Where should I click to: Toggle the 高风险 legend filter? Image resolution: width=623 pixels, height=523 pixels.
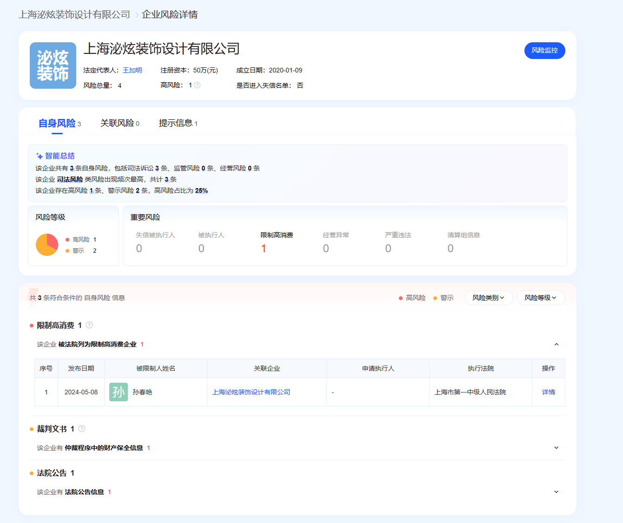tap(412, 298)
